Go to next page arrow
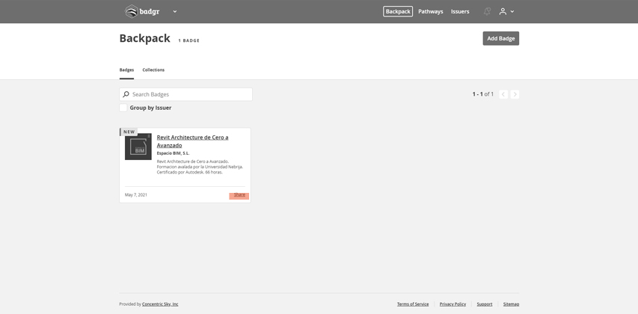 [515, 94]
